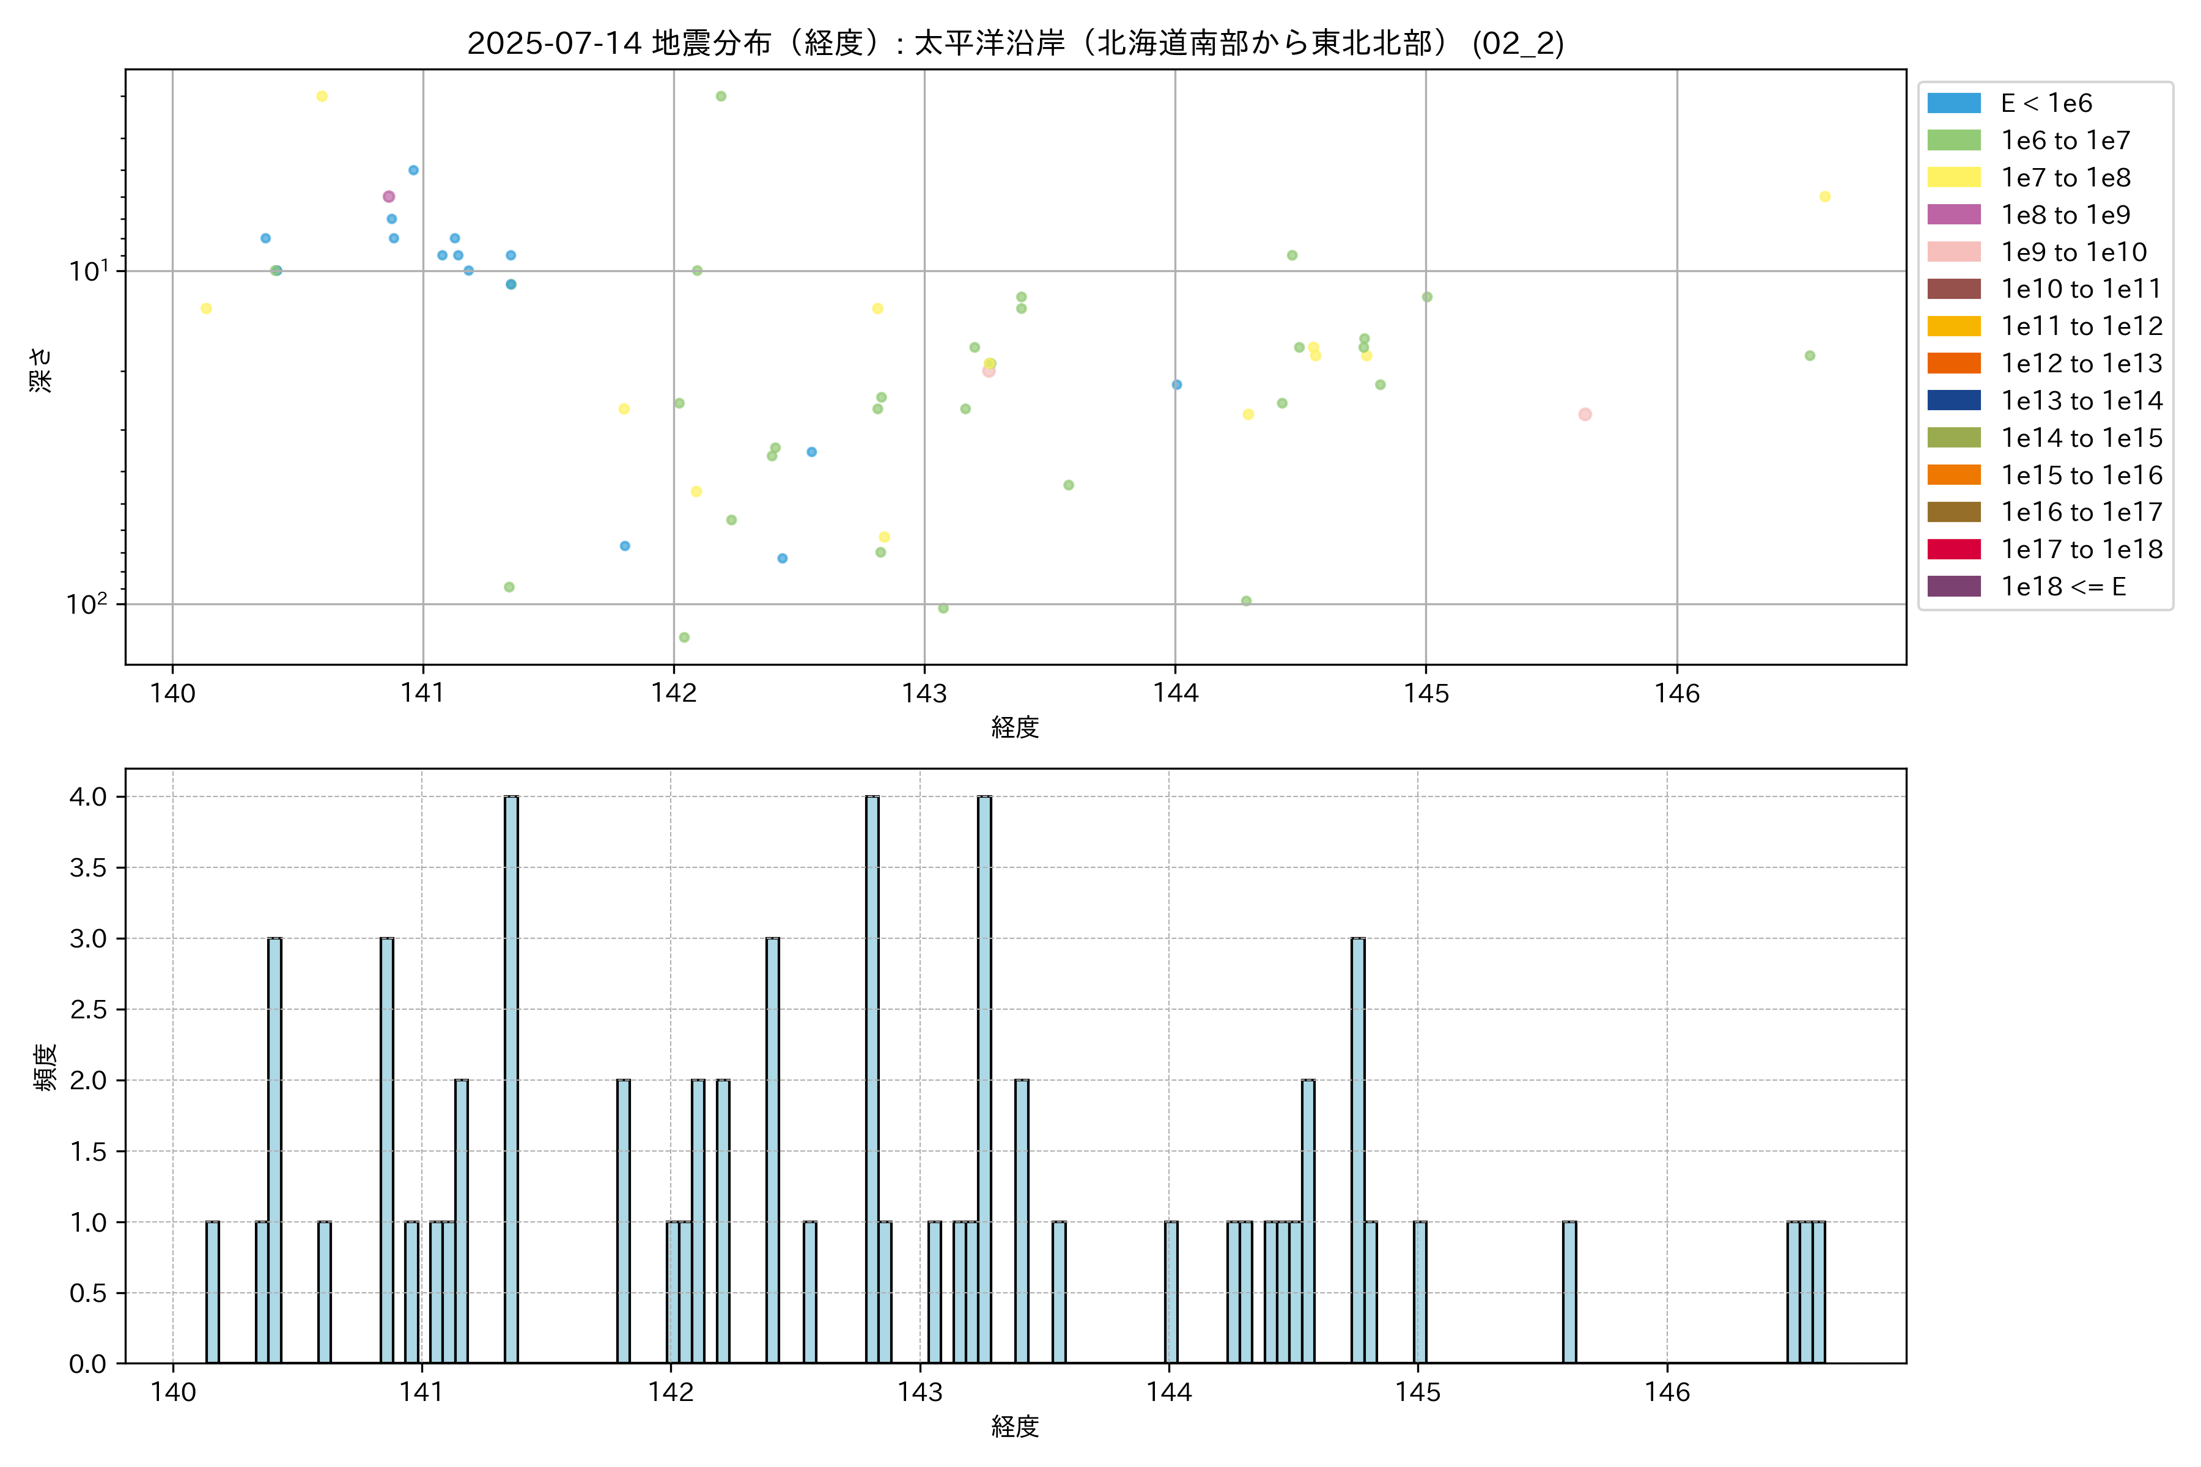Click the pink scatter point near longitude 145.6
The height and width of the screenshot is (1467, 2201).
tap(1584, 414)
